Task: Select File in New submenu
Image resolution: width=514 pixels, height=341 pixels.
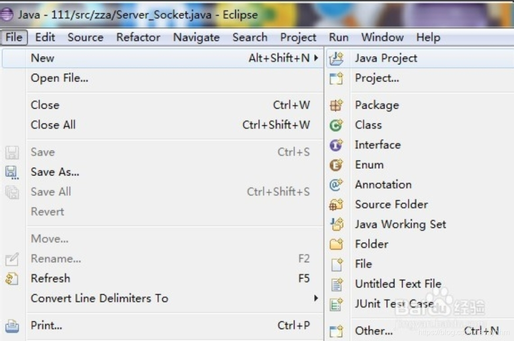Action: [x=420, y=264]
